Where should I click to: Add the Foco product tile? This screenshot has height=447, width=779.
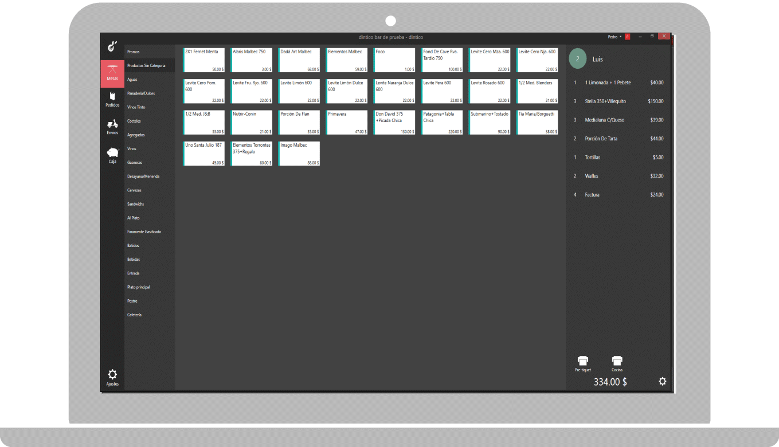(394, 60)
